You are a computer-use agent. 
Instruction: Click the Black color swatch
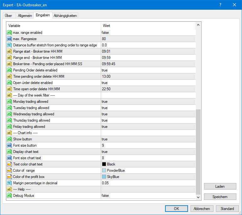click(104, 164)
